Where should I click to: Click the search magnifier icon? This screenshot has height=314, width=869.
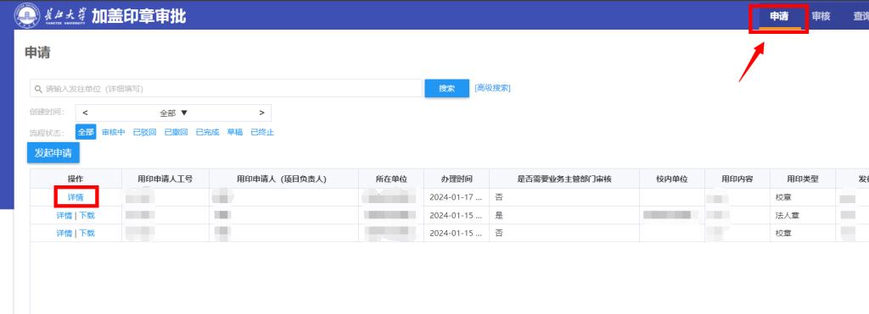(38, 89)
